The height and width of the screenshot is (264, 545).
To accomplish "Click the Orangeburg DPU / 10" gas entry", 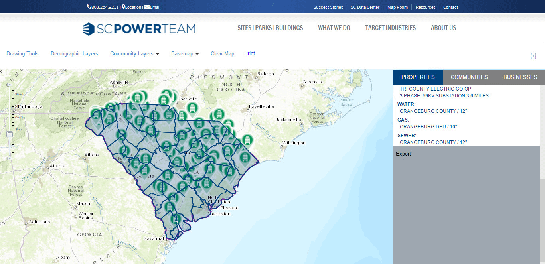I will point(428,127).
